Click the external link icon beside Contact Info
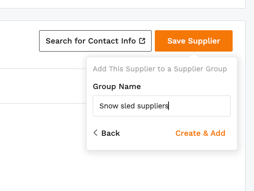Viewport: 254px width, 191px height. pyautogui.click(x=142, y=41)
